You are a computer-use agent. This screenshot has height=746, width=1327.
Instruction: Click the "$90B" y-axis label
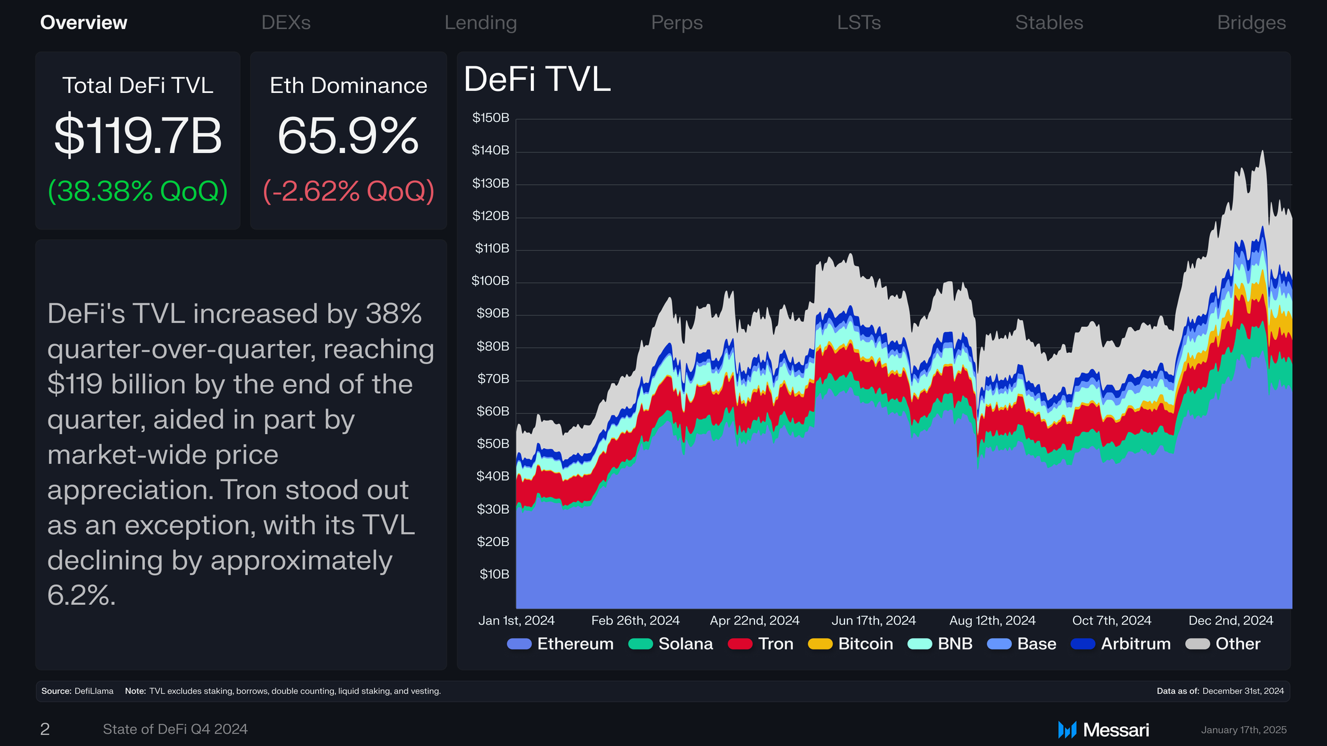pos(493,313)
